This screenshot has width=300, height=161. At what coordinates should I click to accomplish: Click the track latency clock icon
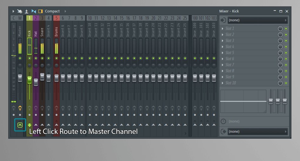coord(223,121)
